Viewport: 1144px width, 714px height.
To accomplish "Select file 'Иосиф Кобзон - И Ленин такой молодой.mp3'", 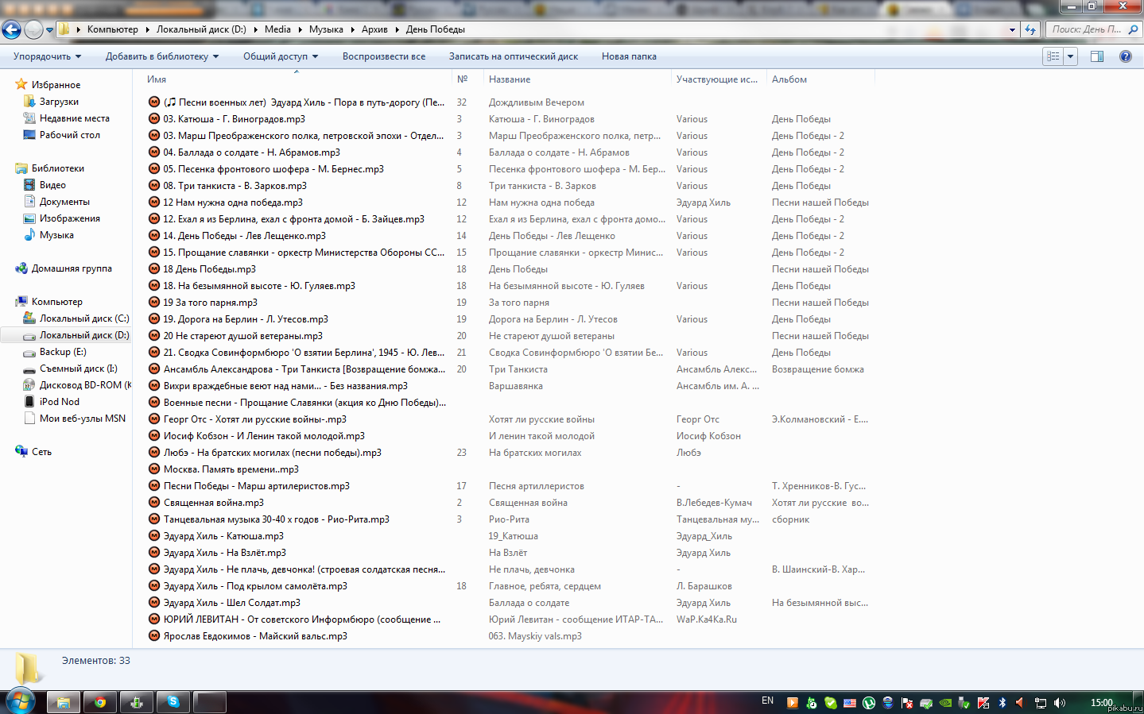I will [x=264, y=436].
